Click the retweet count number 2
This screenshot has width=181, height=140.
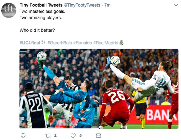[55, 135]
